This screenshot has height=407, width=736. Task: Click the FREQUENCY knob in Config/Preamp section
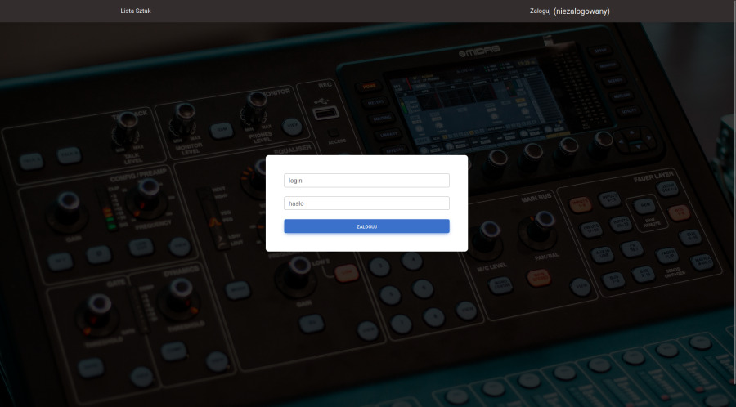148,190
